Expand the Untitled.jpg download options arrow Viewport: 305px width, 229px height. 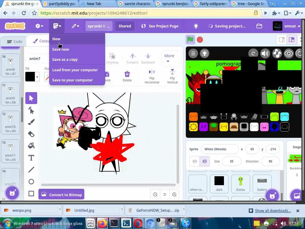[x=122, y=209]
